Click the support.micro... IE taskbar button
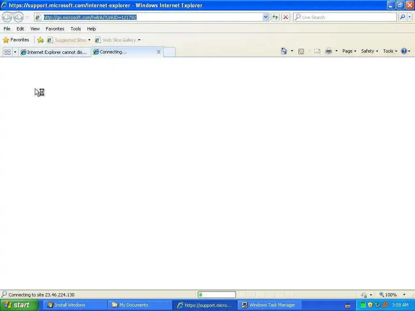The height and width of the screenshot is (311, 415). (x=205, y=305)
